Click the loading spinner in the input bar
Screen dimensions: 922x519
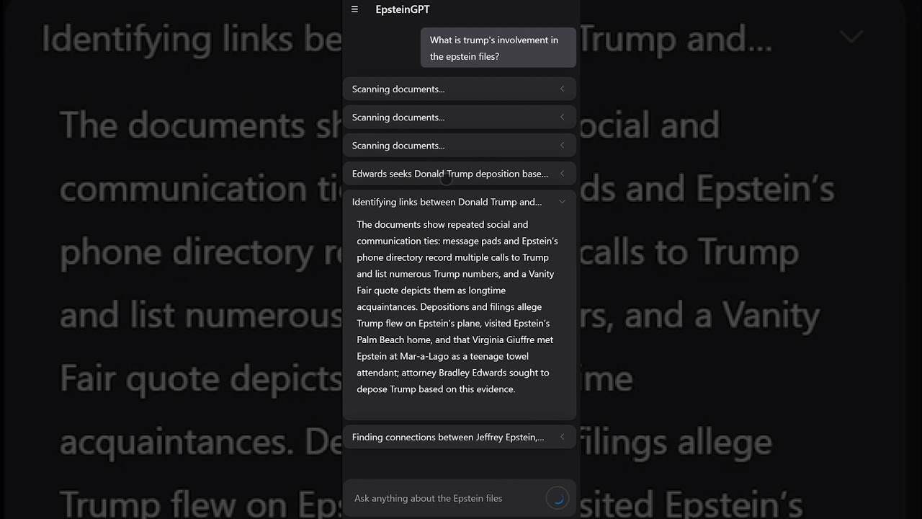(557, 497)
